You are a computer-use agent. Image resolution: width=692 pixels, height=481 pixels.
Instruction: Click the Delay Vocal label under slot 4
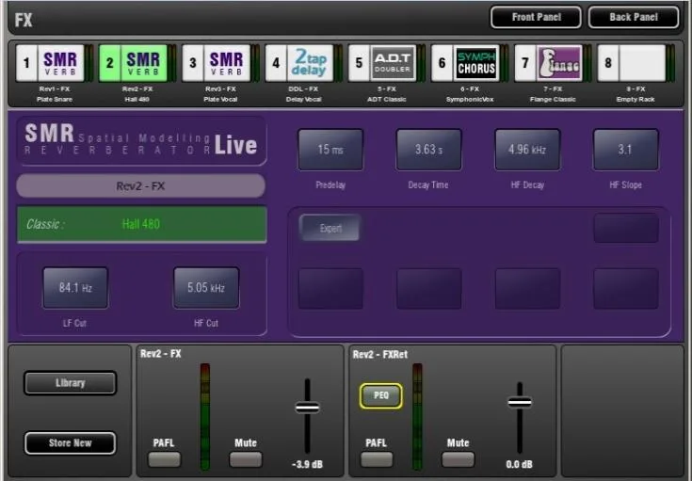(x=303, y=99)
